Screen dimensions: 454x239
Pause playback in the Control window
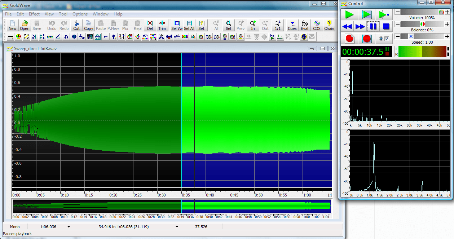coord(373,27)
